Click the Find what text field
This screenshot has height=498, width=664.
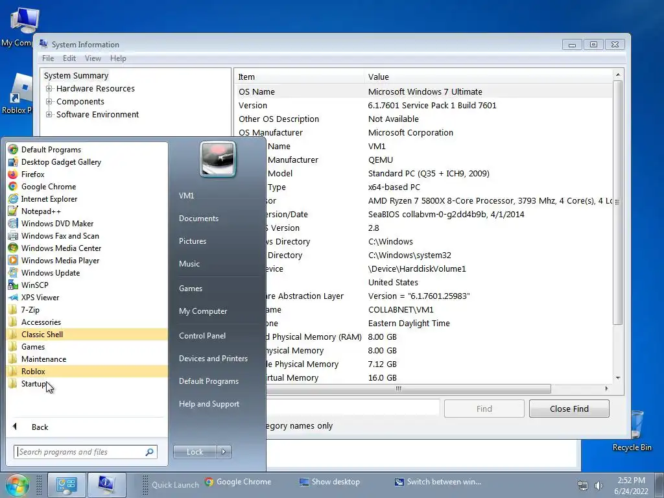click(x=353, y=409)
